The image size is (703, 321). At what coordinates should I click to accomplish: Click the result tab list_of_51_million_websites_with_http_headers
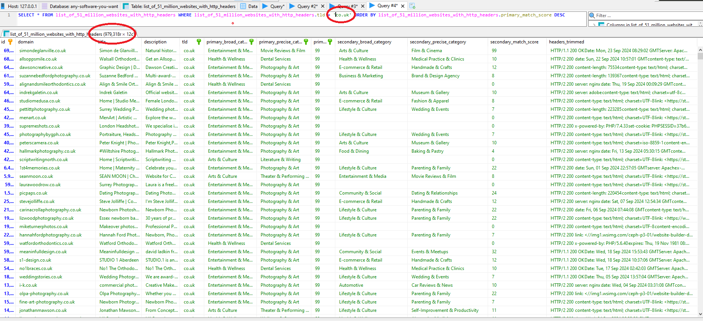[69, 34]
